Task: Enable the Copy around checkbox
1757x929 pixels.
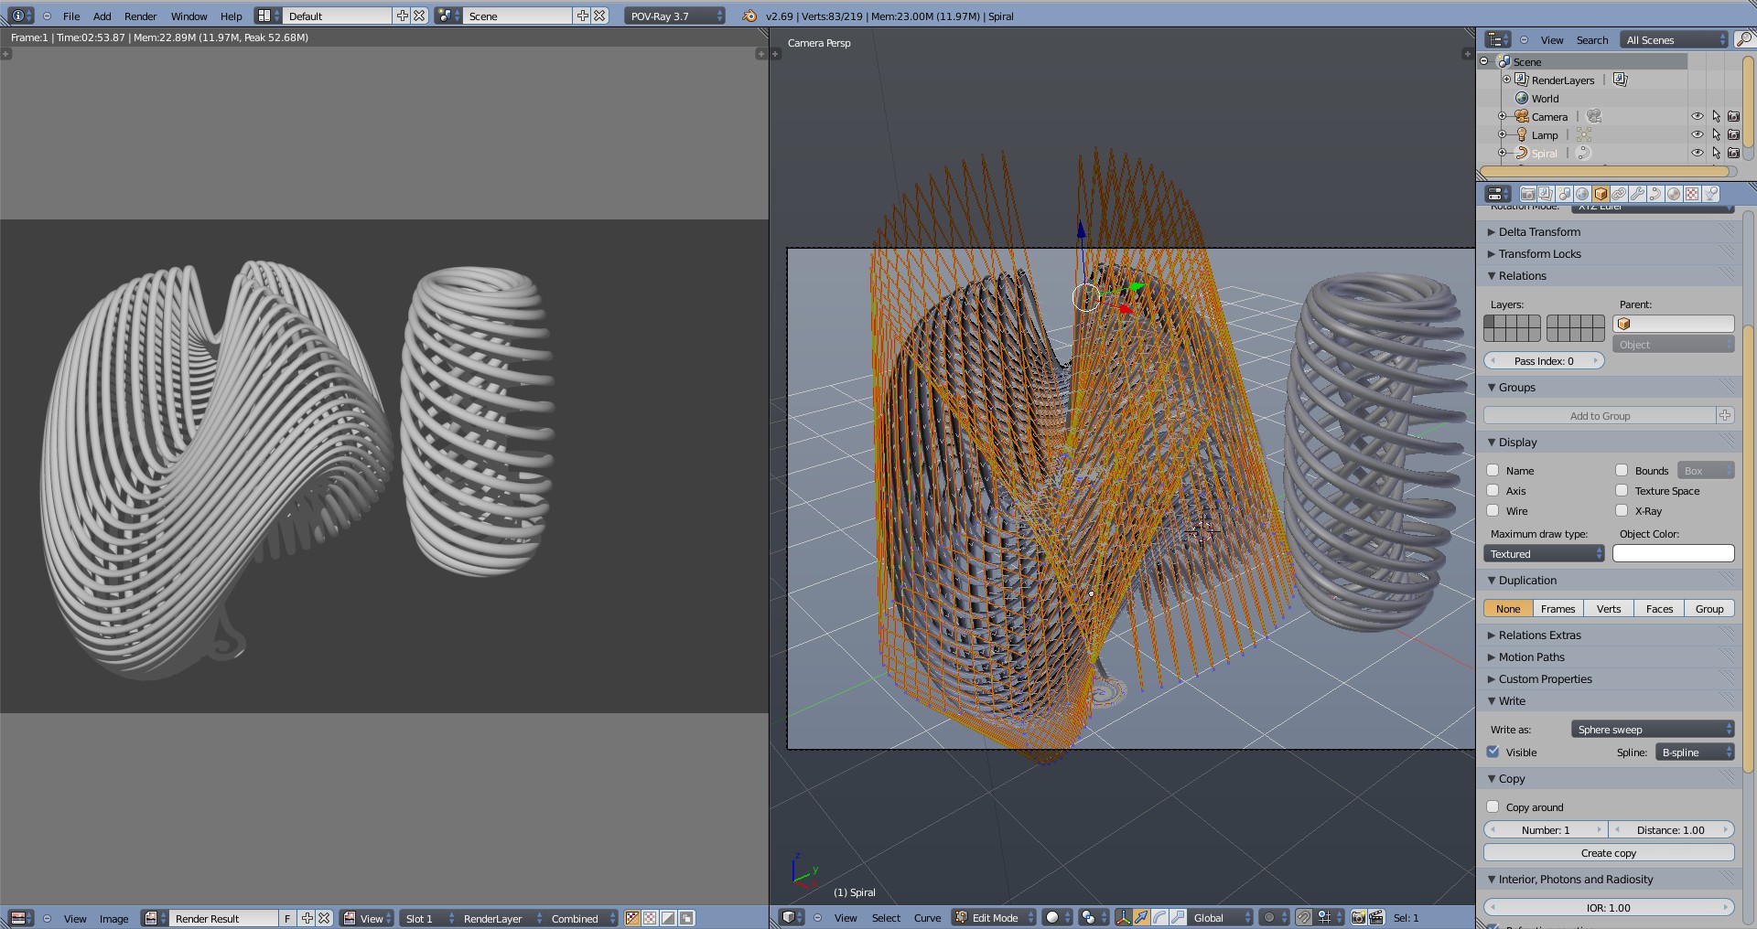Action: pos(1493,806)
